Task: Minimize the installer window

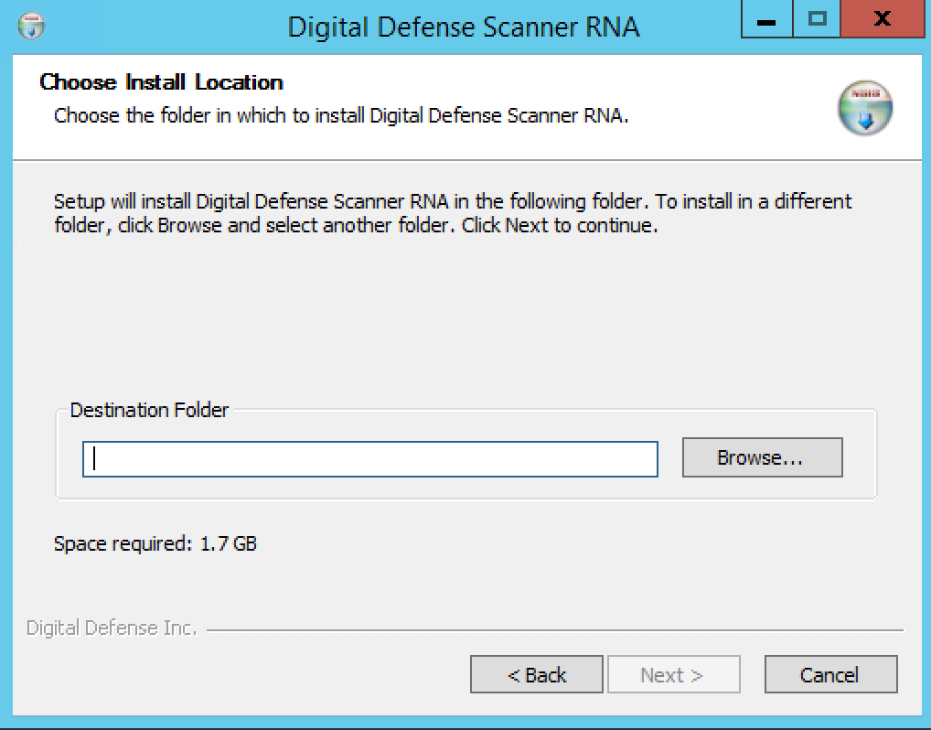Action: pyautogui.click(x=767, y=19)
